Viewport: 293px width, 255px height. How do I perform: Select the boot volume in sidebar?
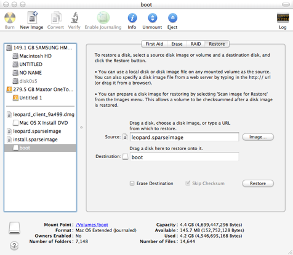tap(40, 148)
